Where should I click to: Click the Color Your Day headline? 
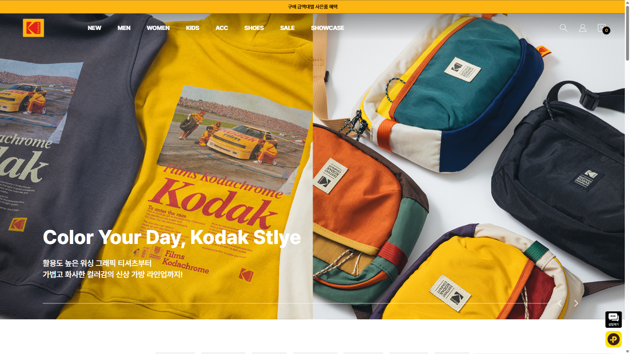(172, 237)
